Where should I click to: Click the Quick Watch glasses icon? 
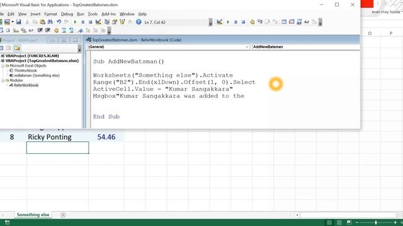pos(307,22)
